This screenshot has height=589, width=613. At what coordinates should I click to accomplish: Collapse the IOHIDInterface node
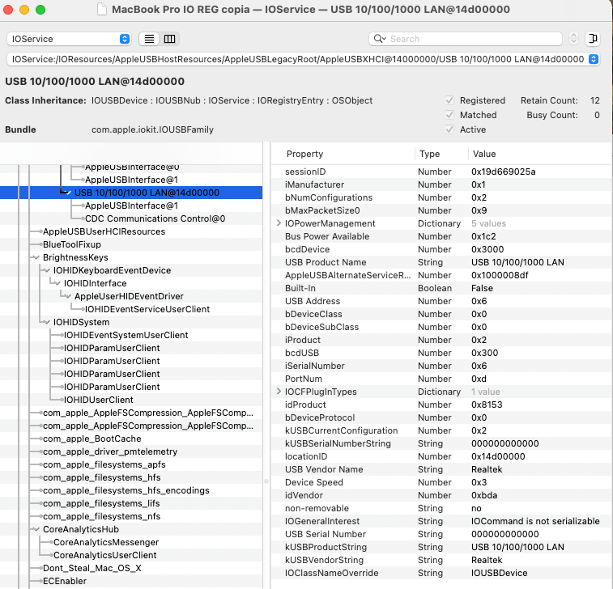click(57, 283)
